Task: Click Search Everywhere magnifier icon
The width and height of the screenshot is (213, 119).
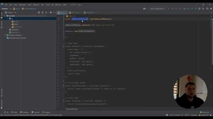Action: [x=207, y=9]
